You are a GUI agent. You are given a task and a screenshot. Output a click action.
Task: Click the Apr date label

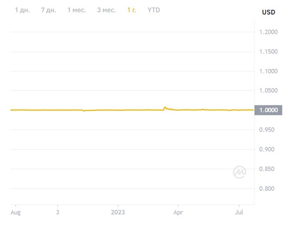pos(178,212)
